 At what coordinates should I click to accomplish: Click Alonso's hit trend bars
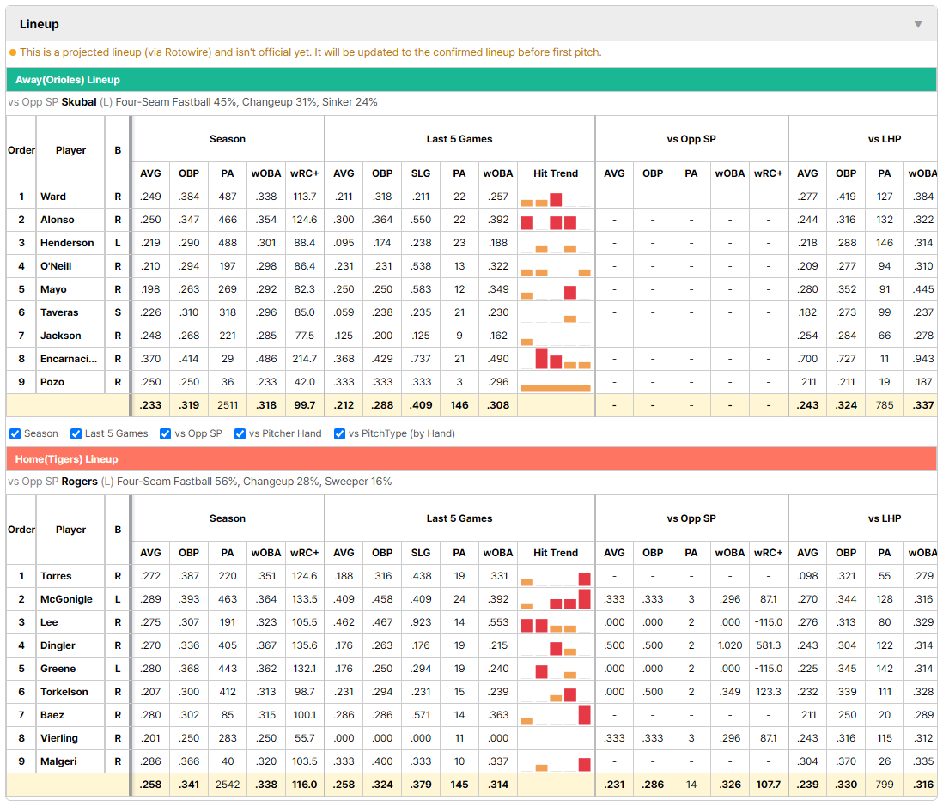click(x=556, y=220)
